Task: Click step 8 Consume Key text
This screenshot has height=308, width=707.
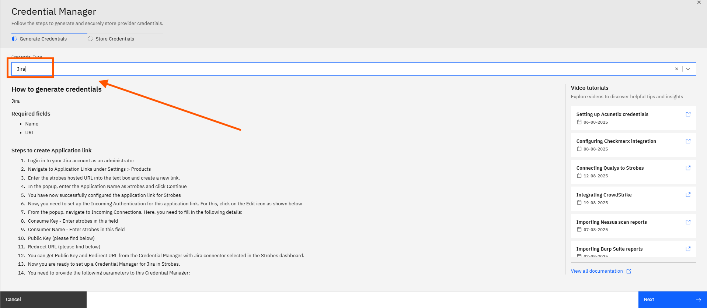Action: 73,221
